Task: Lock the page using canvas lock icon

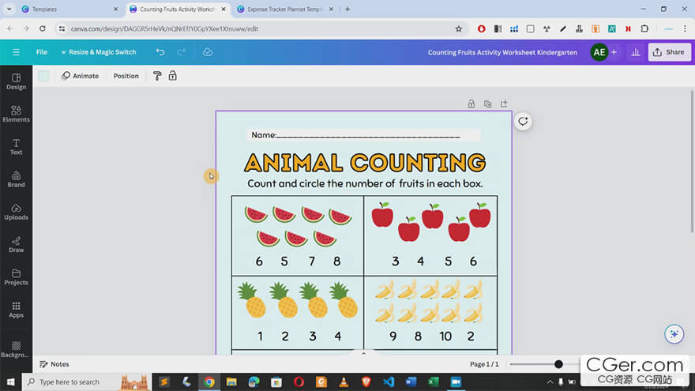Action: 471,103
